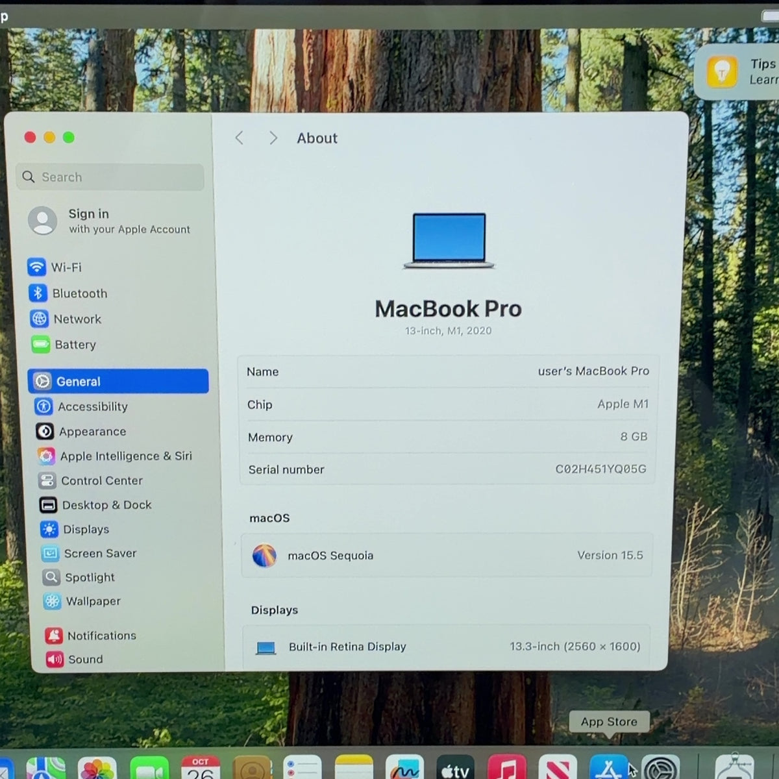
Task: Click the memory value "8 GB"
Action: (634, 436)
